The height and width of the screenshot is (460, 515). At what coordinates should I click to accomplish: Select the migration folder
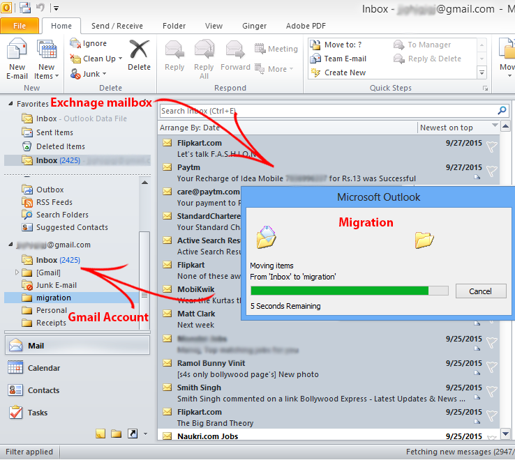coord(72,298)
